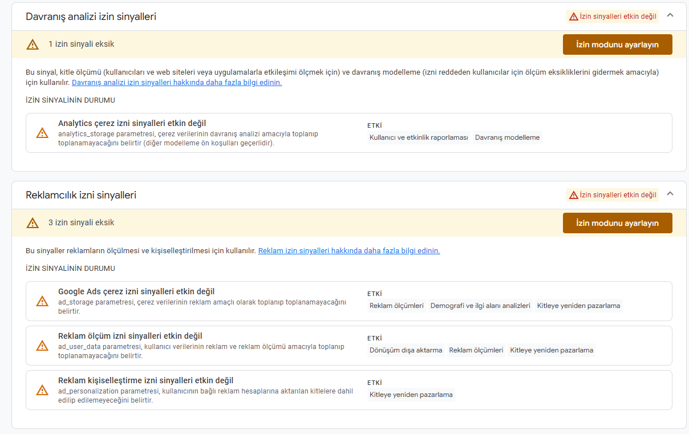Click İzin modunu ayarlayın for 3 izin sinyali eksik
The width and height of the screenshot is (689, 434).
coord(617,223)
